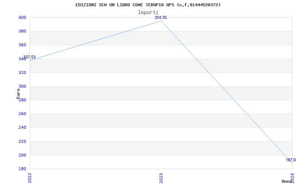Screen dimensions: 296x185
Task: Click the 320 y-axis tick label
Action: click(22, 73)
